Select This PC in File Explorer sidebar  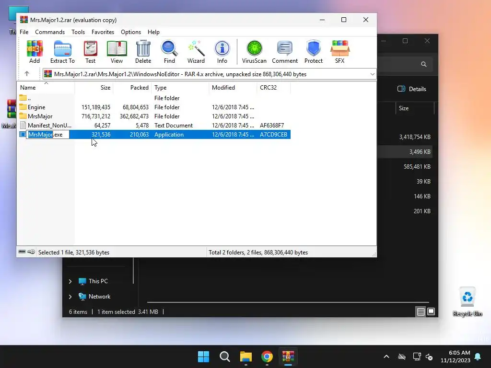98,281
